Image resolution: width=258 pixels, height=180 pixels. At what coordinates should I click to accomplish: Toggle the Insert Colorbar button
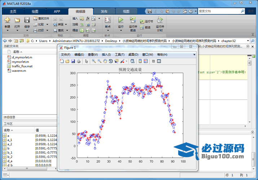[140, 61]
